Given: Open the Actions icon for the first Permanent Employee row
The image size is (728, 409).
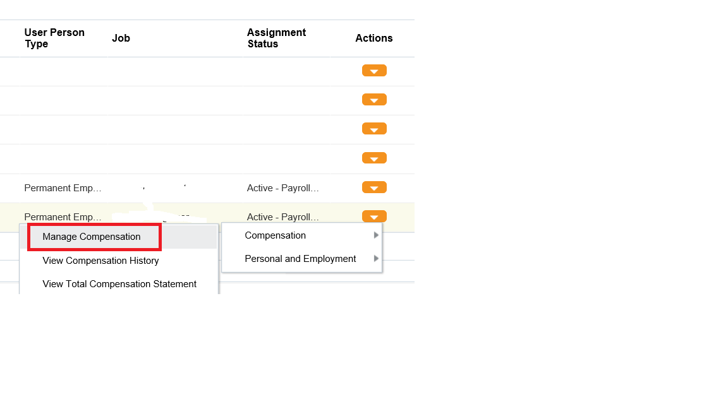Looking at the screenshot, I should [374, 187].
